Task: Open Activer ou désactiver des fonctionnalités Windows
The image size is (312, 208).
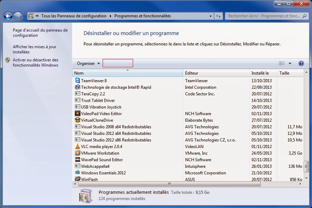Action: 35,62
